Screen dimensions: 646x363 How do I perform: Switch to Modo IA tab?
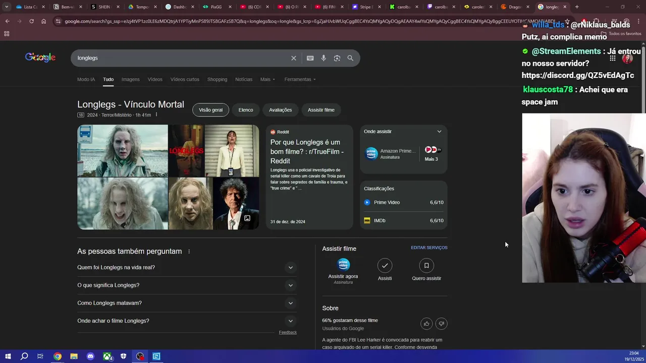(x=86, y=79)
